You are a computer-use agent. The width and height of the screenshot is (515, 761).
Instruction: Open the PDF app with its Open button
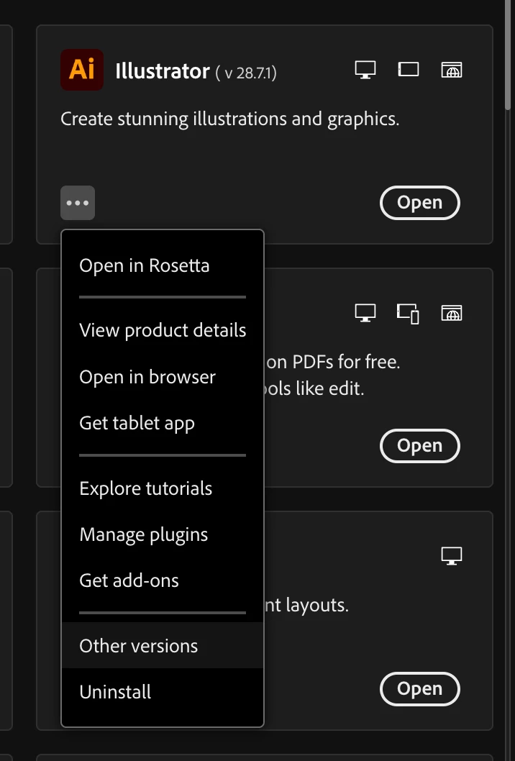(420, 446)
